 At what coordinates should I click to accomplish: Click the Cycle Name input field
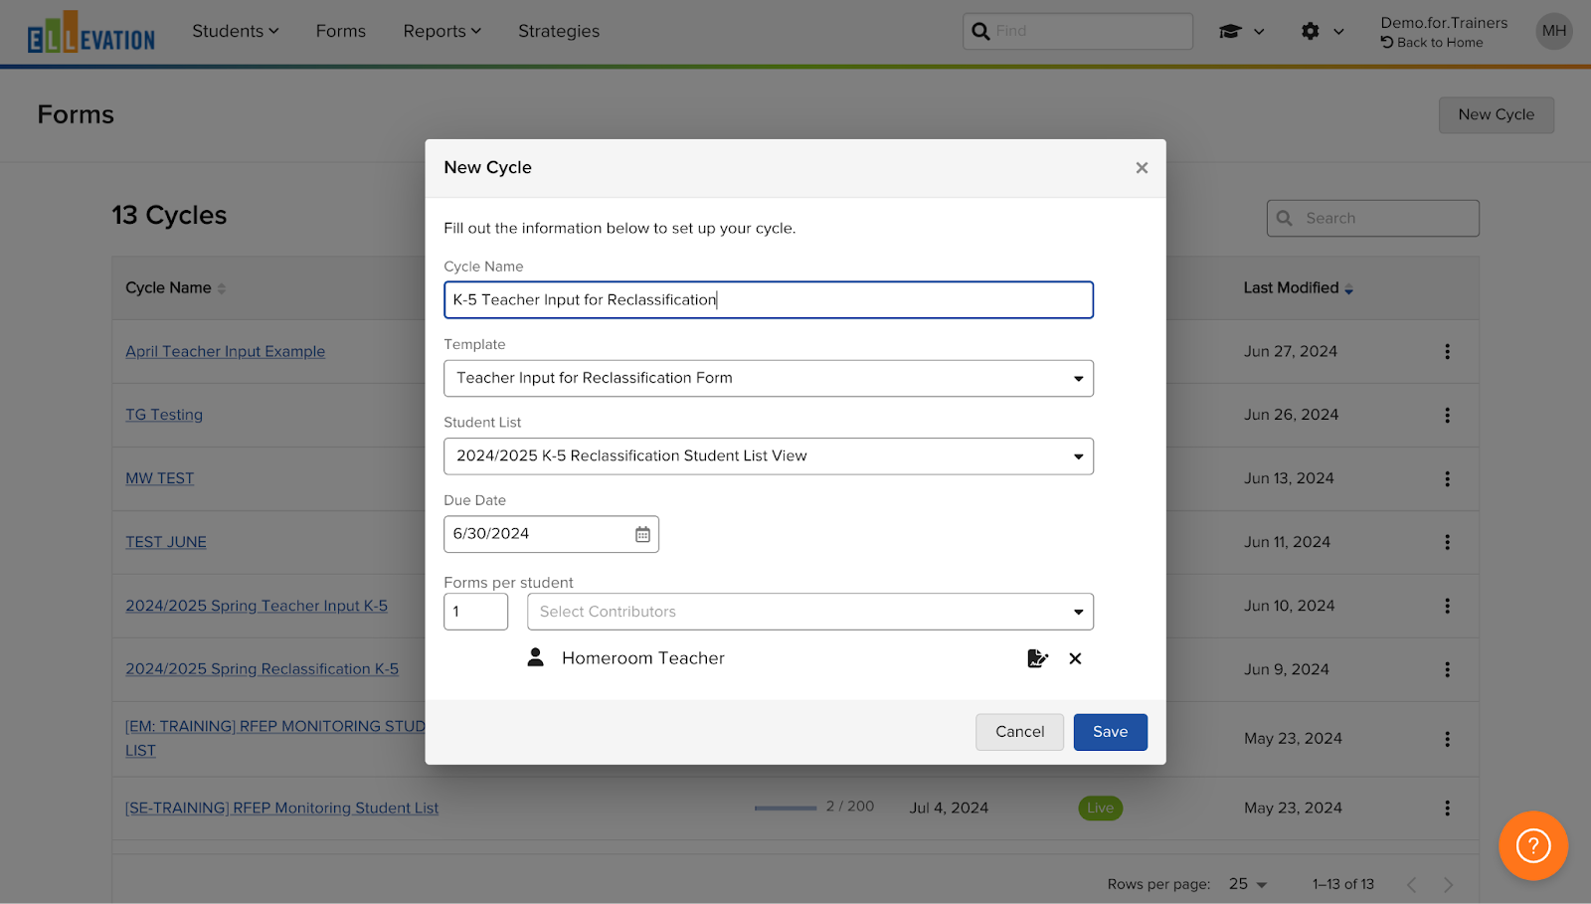[x=769, y=300]
